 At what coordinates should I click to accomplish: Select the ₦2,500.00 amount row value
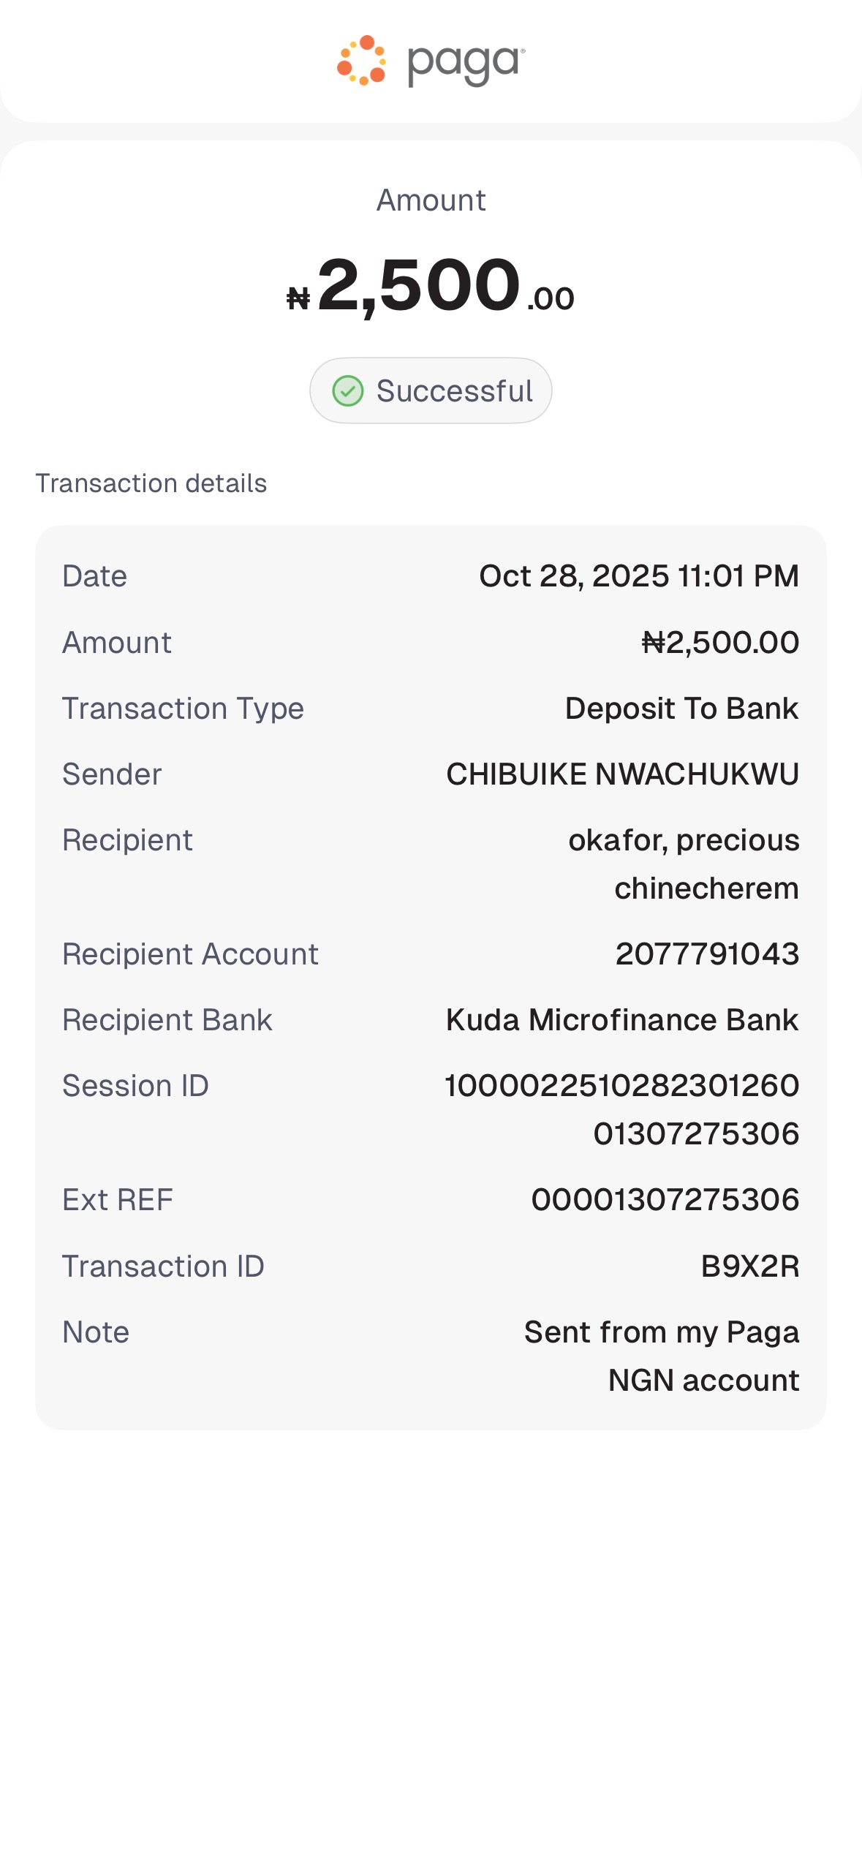720,643
